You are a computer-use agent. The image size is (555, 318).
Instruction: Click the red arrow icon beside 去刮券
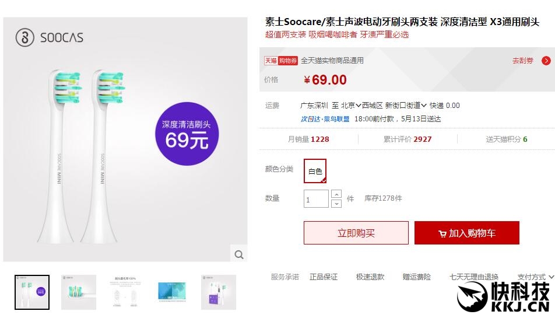coord(546,61)
